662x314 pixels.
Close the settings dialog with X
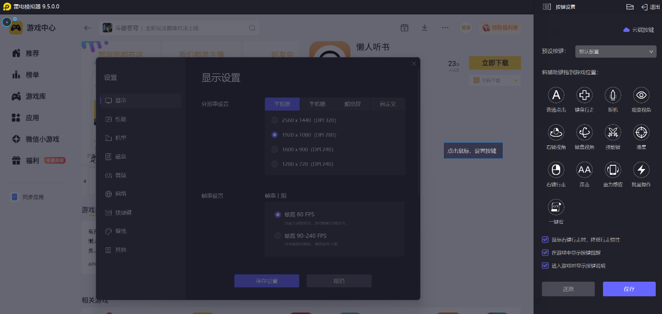click(414, 64)
